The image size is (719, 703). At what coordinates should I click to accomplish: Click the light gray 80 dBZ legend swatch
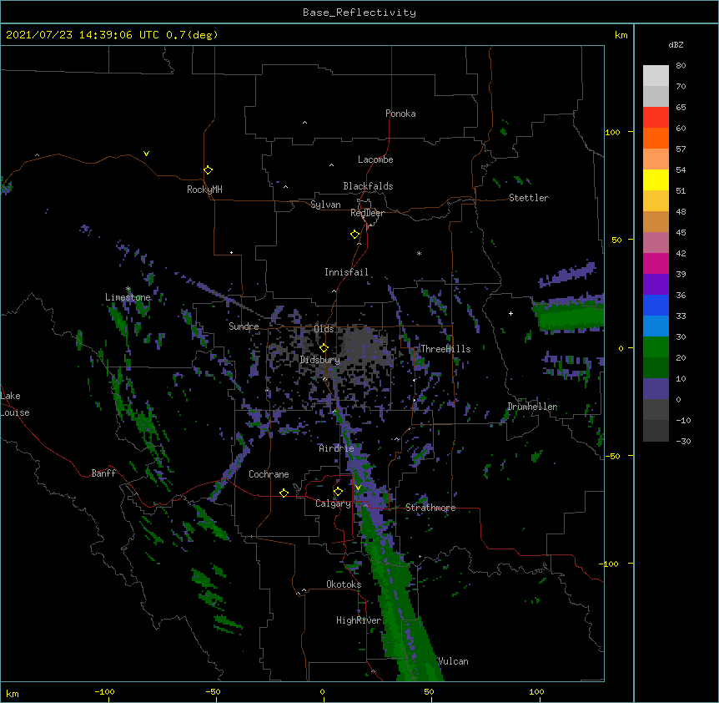(x=656, y=76)
